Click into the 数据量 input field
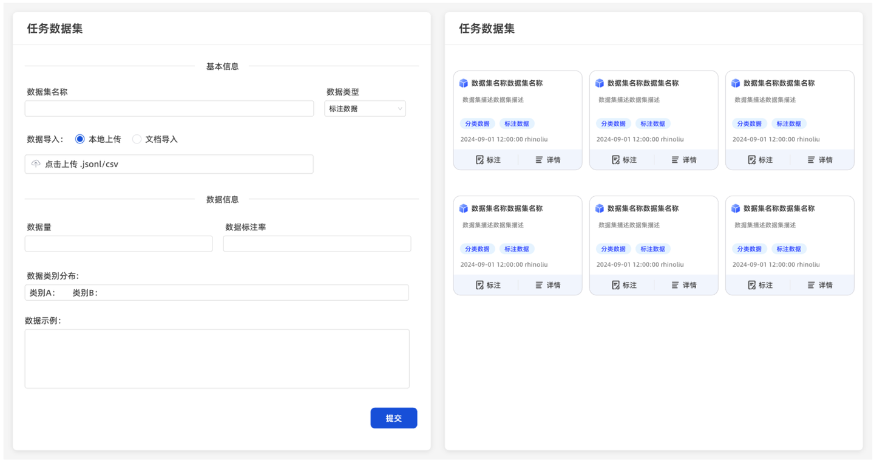 click(118, 244)
